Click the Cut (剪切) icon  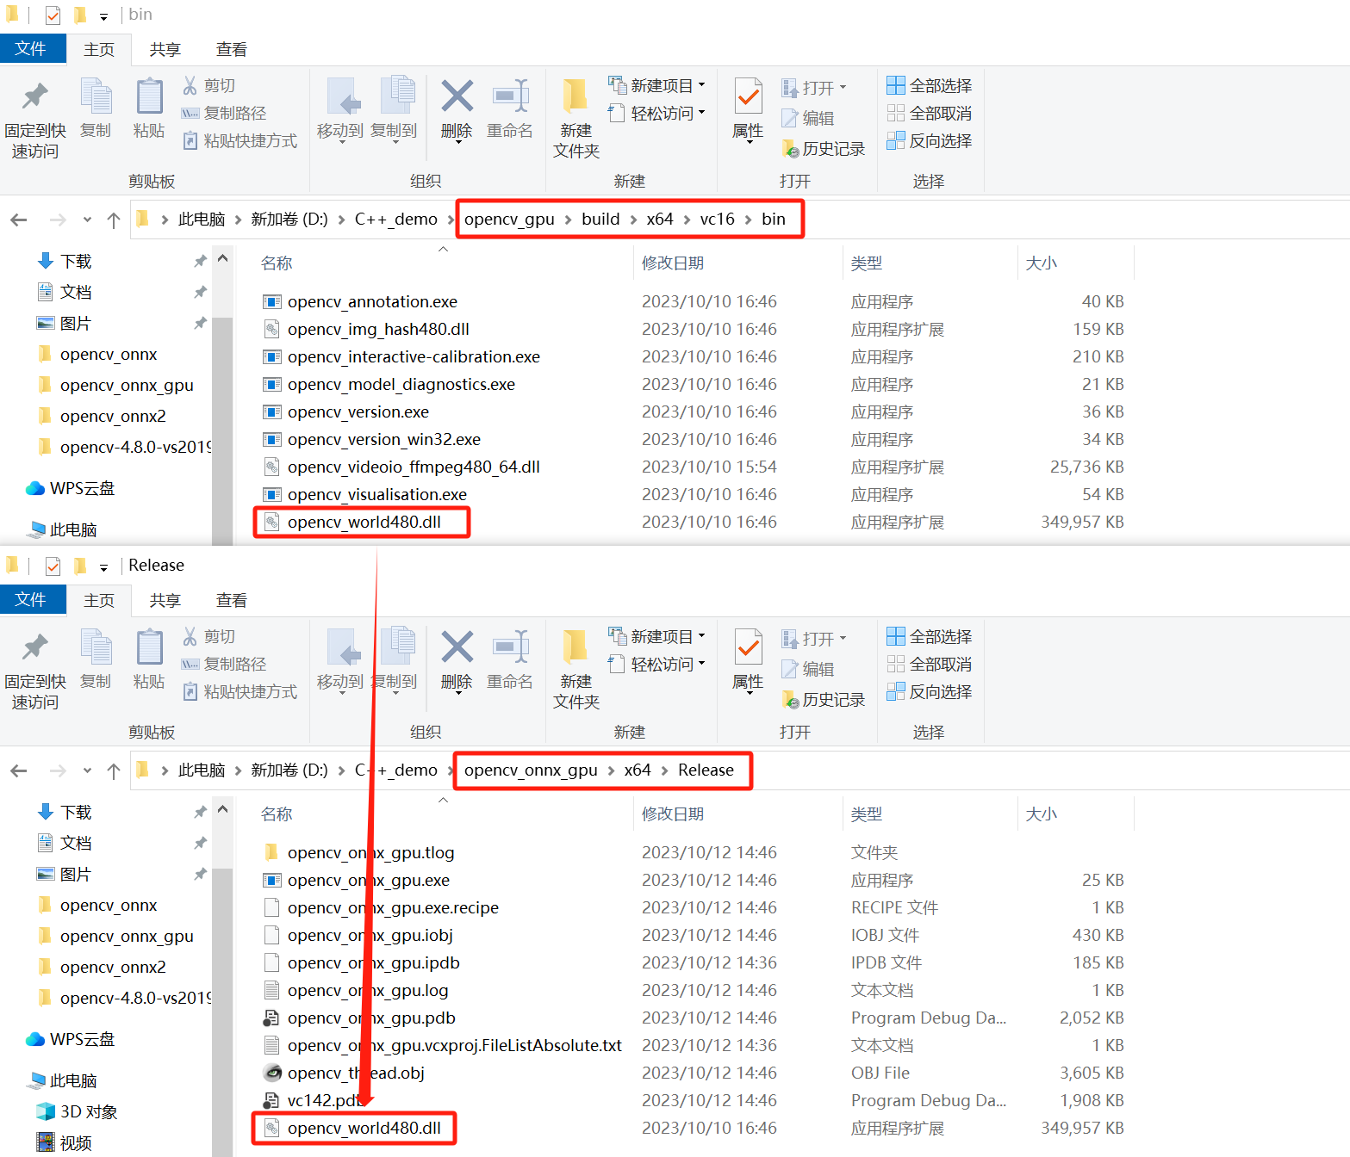(x=209, y=84)
